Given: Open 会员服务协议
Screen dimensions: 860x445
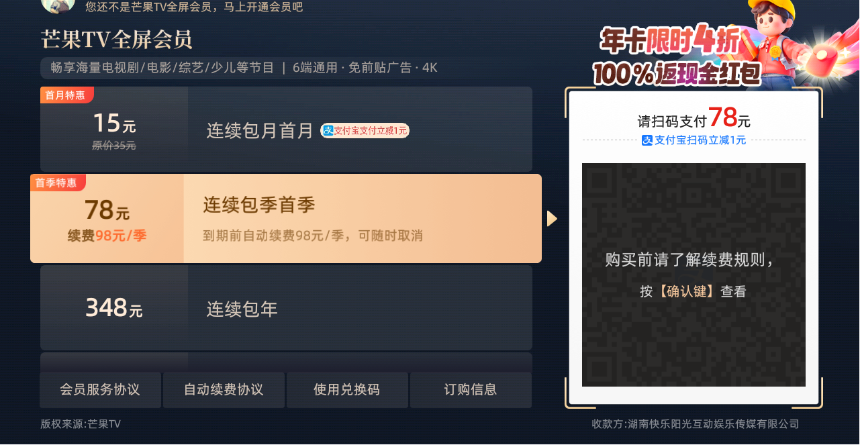Looking at the screenshot, I should point(100,390).
